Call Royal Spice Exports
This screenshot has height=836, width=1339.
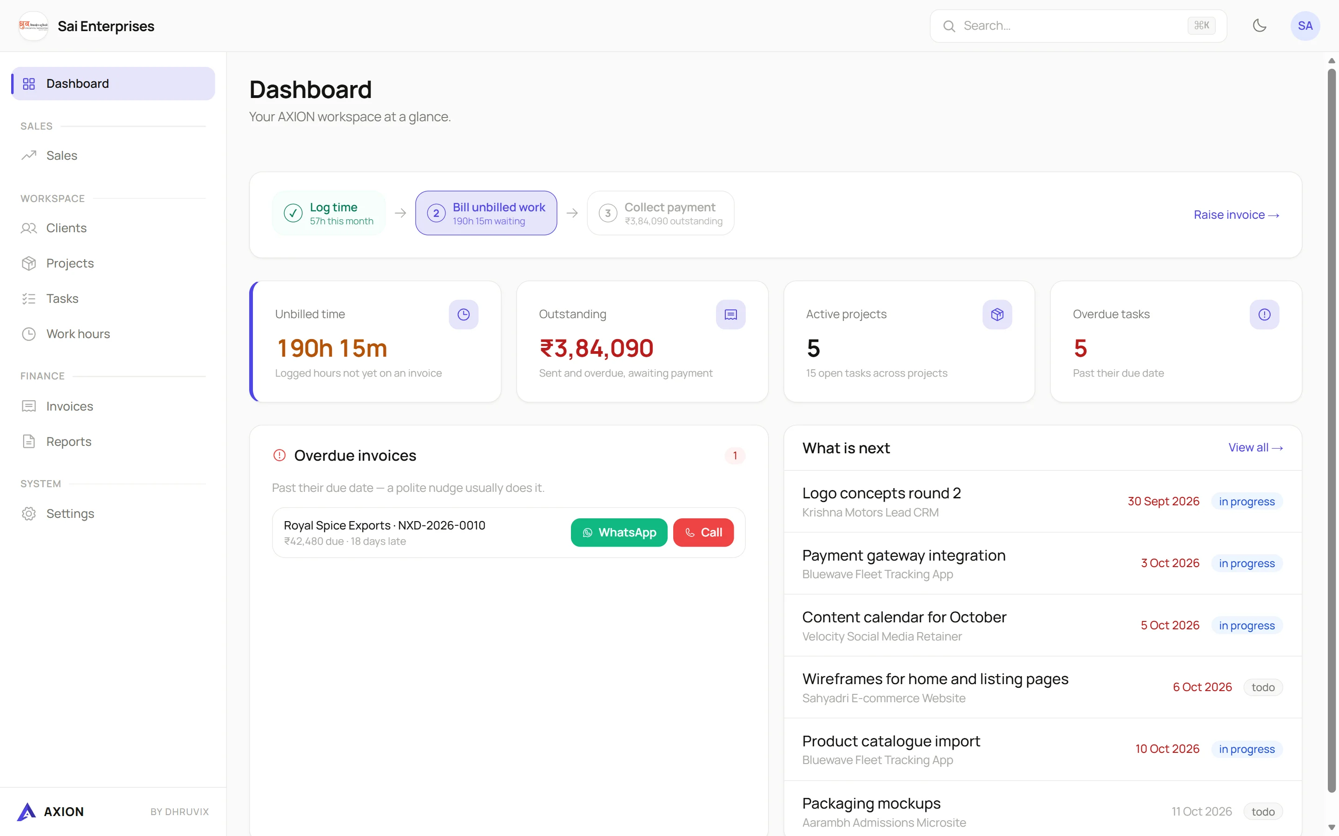click(x=703, y=532)
